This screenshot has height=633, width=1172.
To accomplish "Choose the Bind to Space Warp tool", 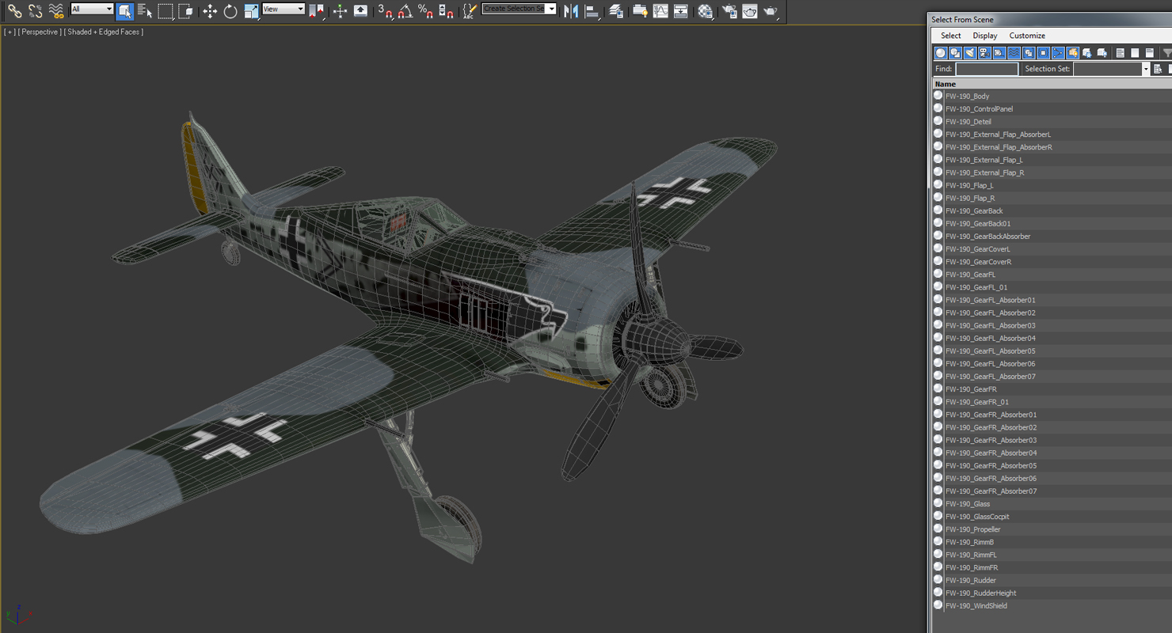I will (x=55, y=11).
